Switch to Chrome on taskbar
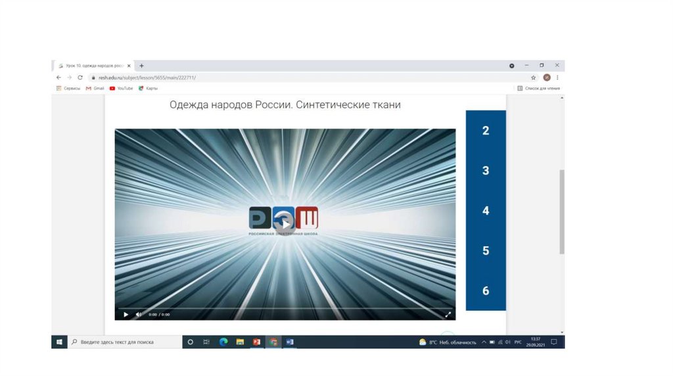This screenshot has width=673, height=377. coord(273,342)
